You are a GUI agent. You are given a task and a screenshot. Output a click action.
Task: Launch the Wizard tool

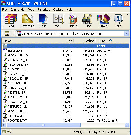point(103,21)
